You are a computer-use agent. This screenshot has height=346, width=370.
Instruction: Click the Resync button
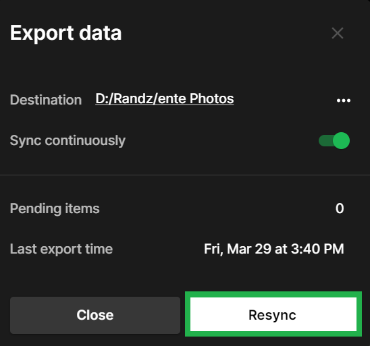coord(273,314)
